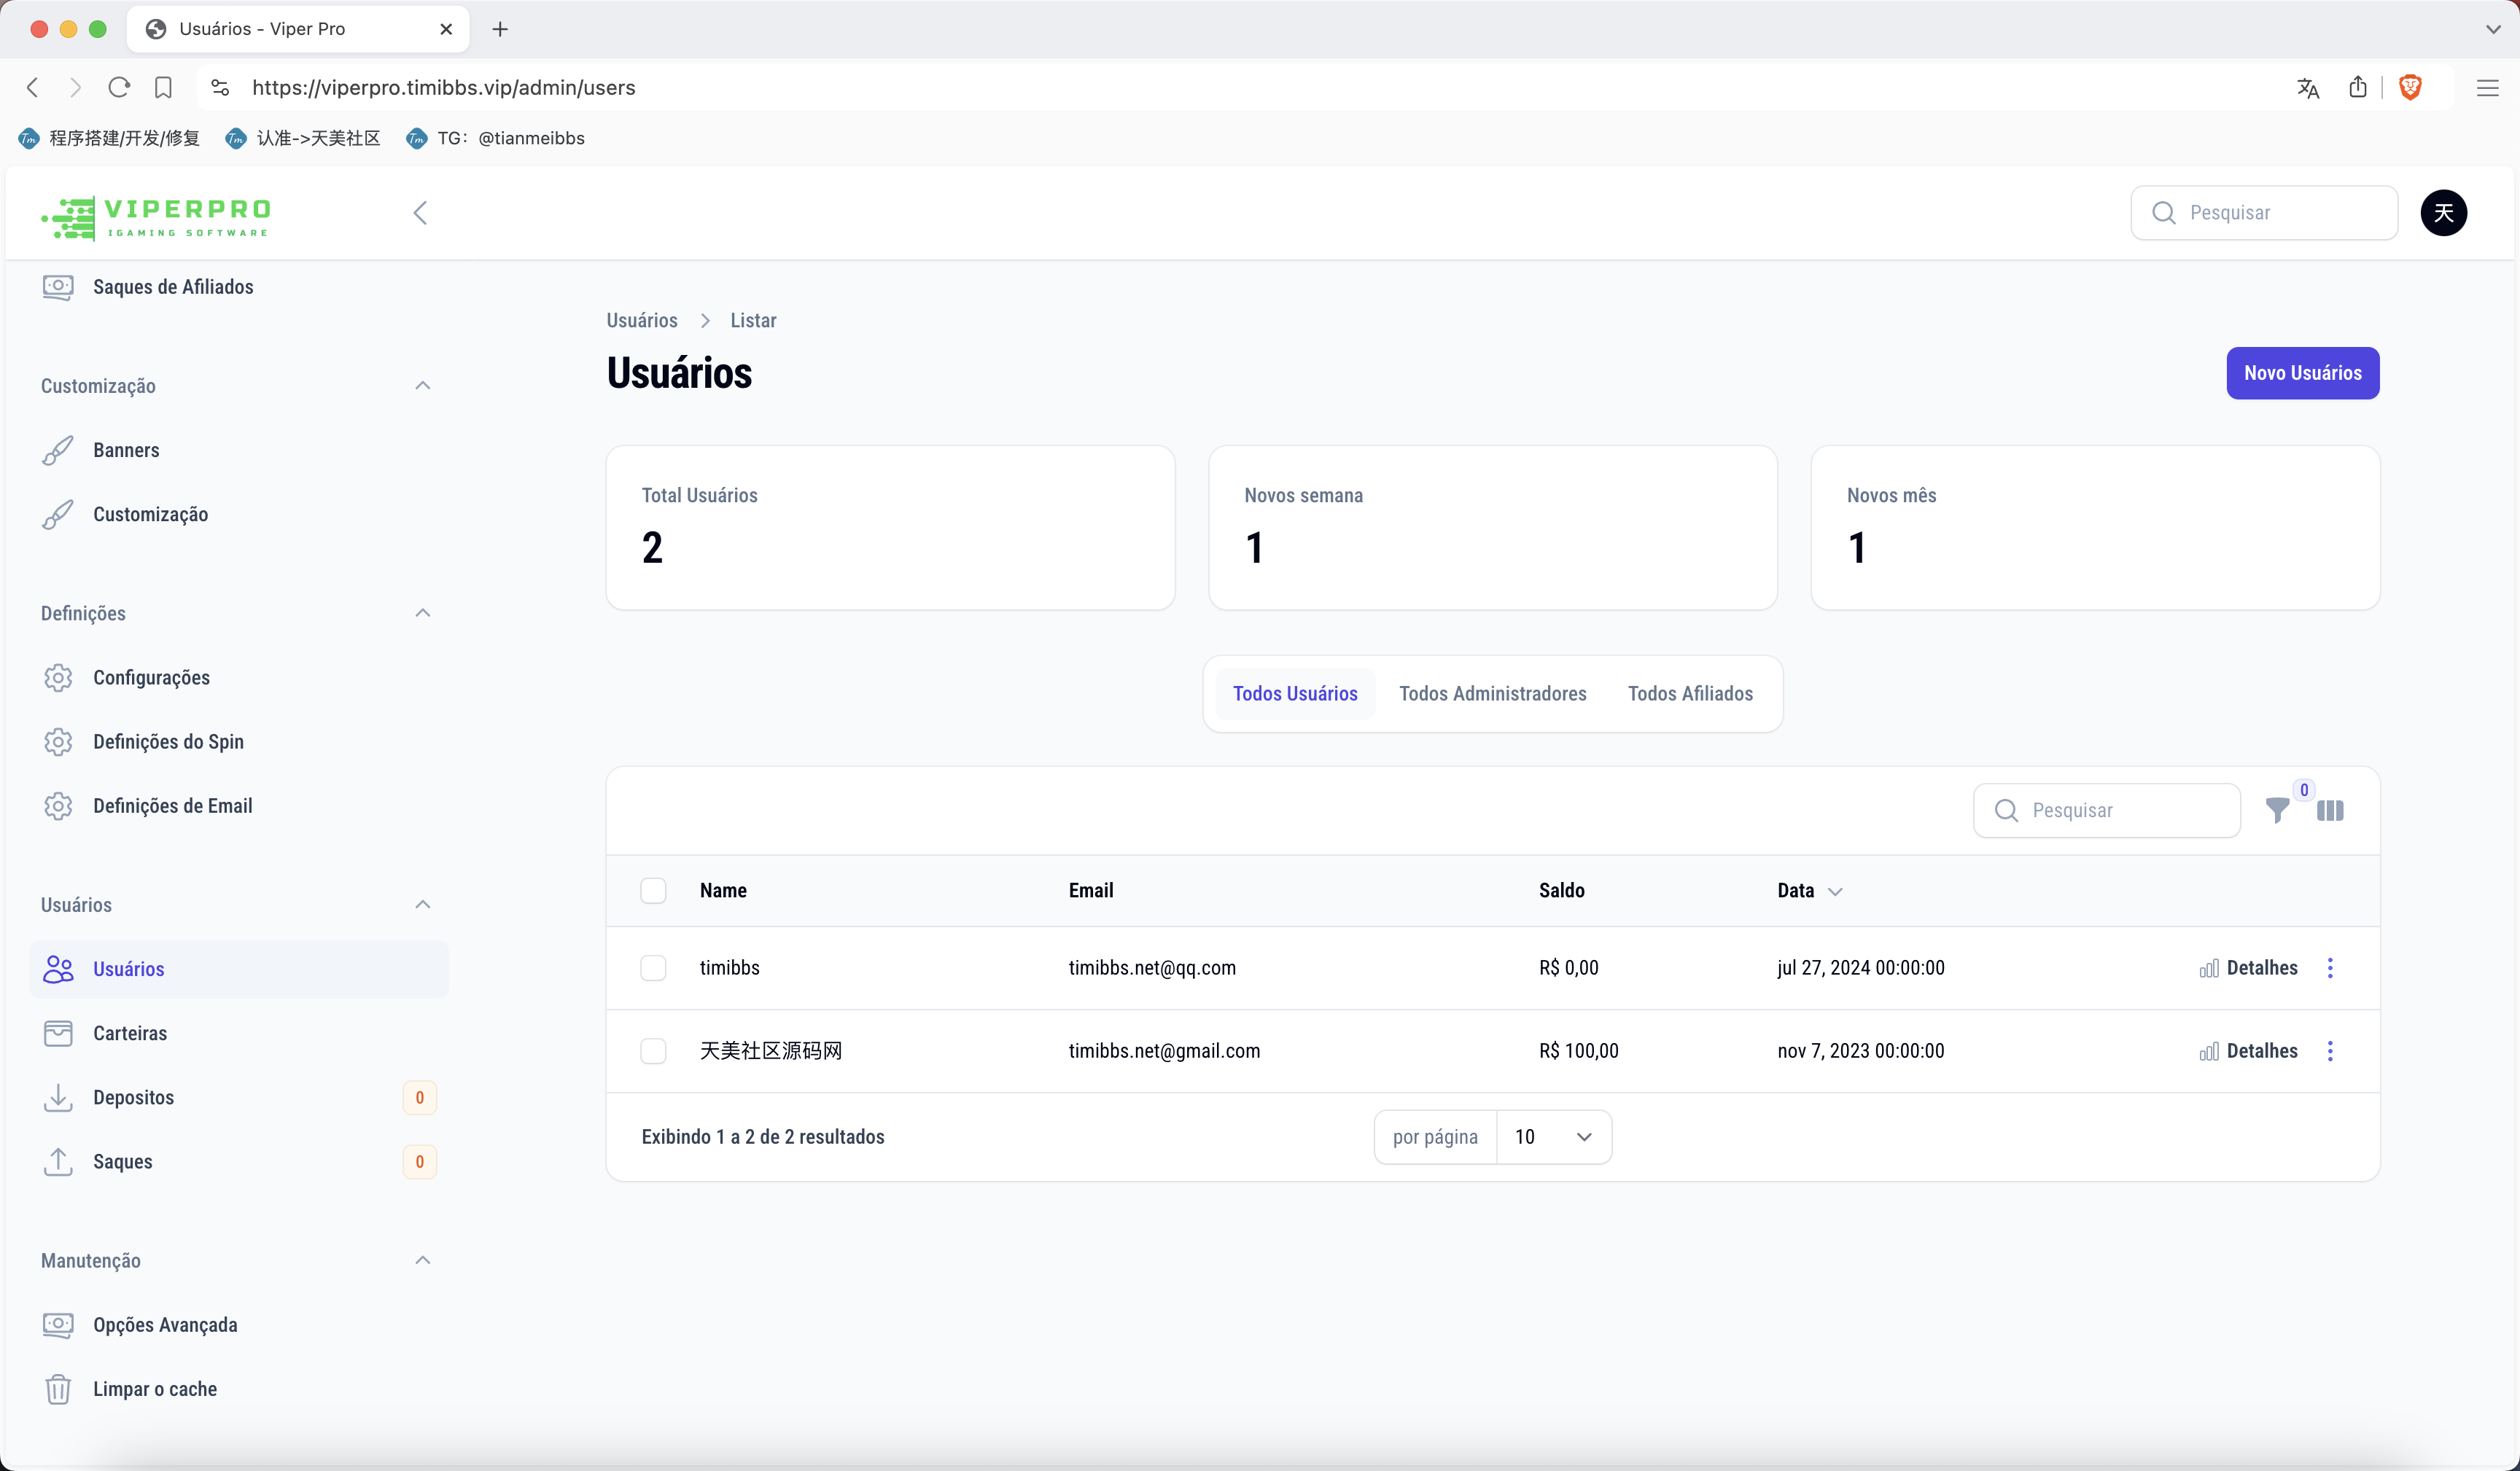Viewport: 2520px width, 1471px height.
Task: Click the Brave shields icon
Action: [x=2410, y=88]
